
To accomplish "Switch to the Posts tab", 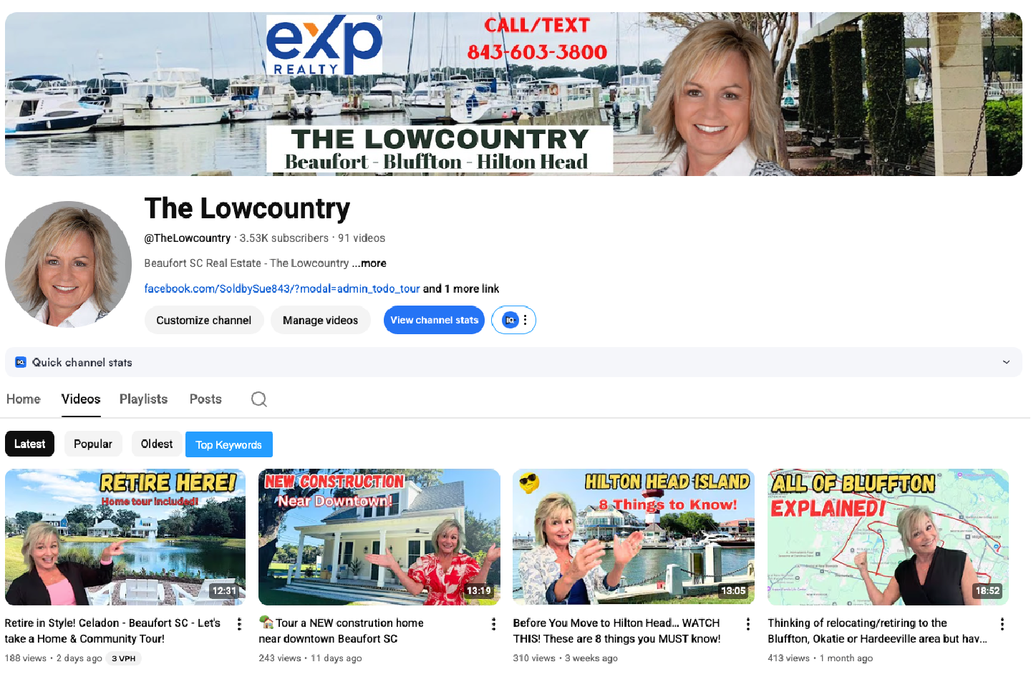I will 205,399.
